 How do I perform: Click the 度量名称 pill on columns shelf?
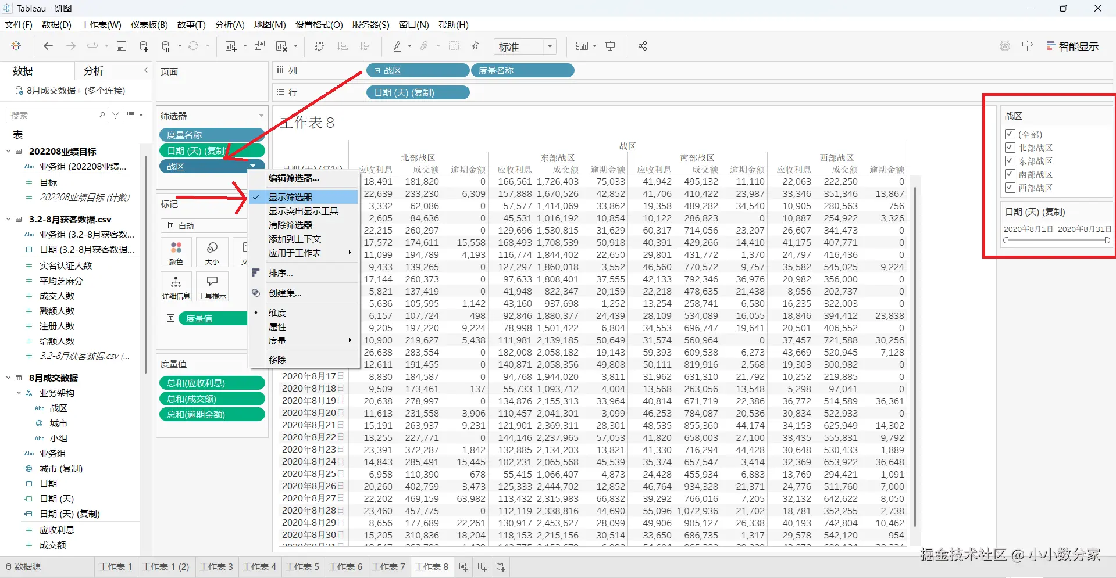pyautogui.click(x=522, y=70)
